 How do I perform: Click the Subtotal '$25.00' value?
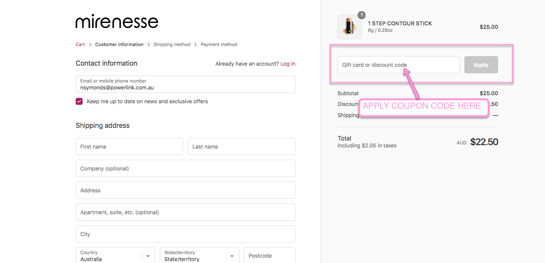[x=489, y=93]
